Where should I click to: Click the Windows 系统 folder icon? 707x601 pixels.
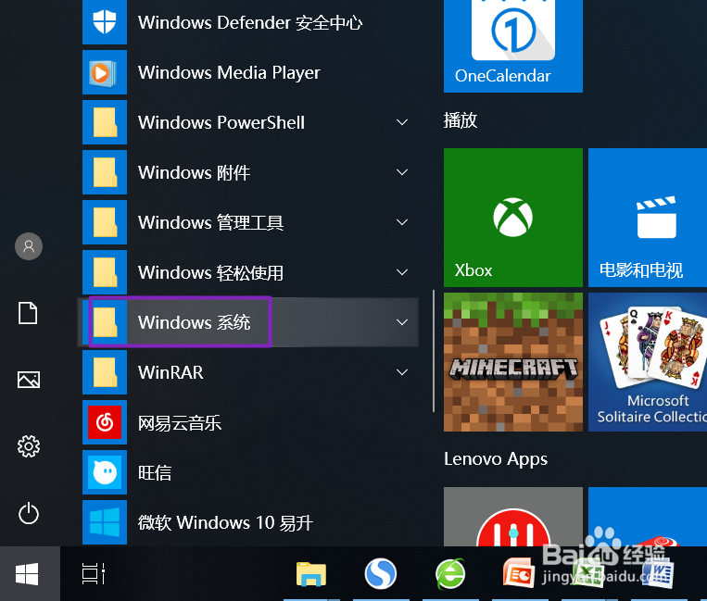click(105, 322)
